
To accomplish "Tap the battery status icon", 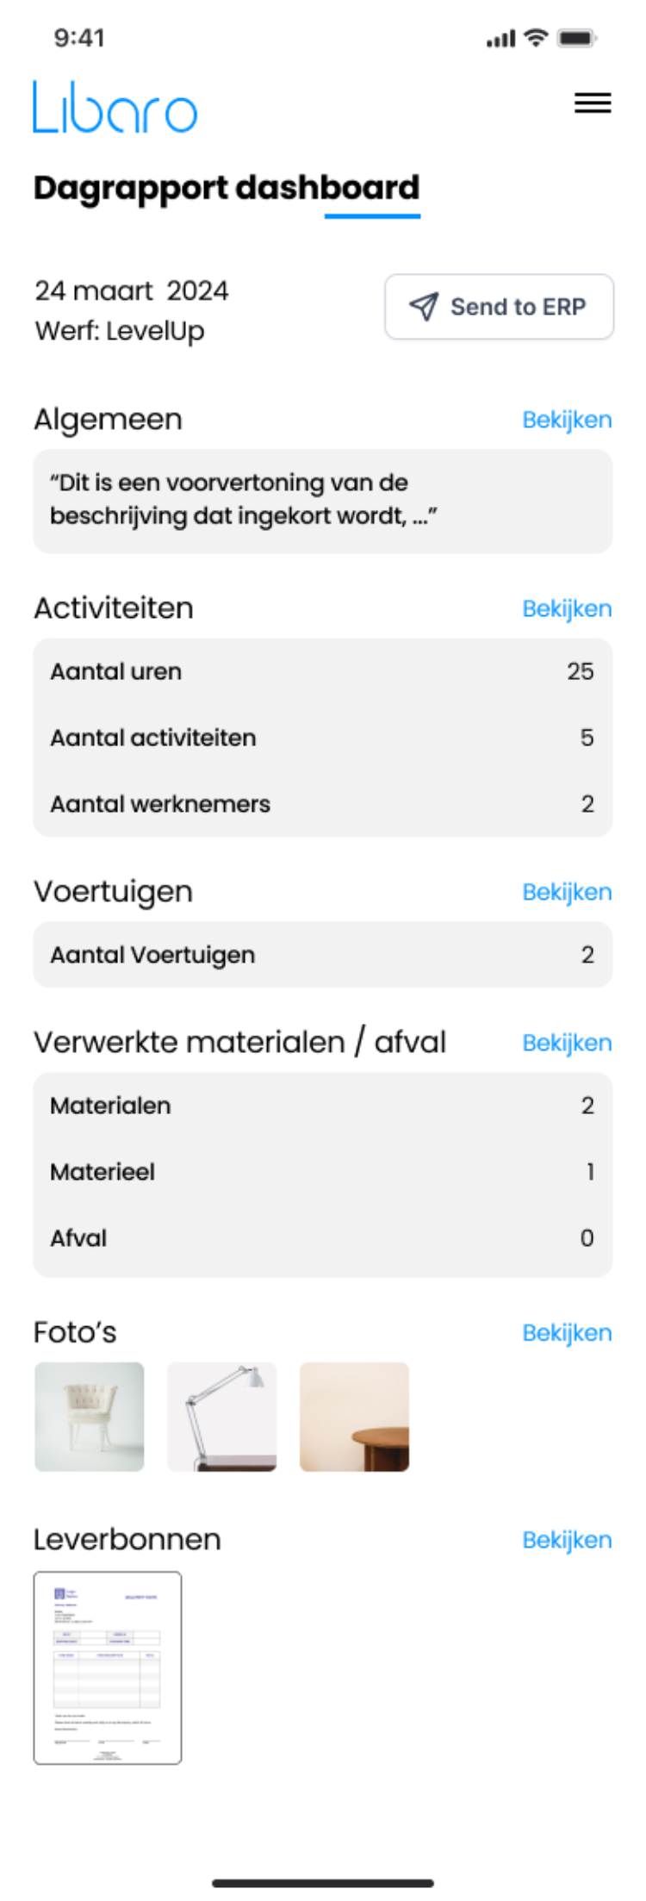I will pyautogui.click(x=576, y=38).
